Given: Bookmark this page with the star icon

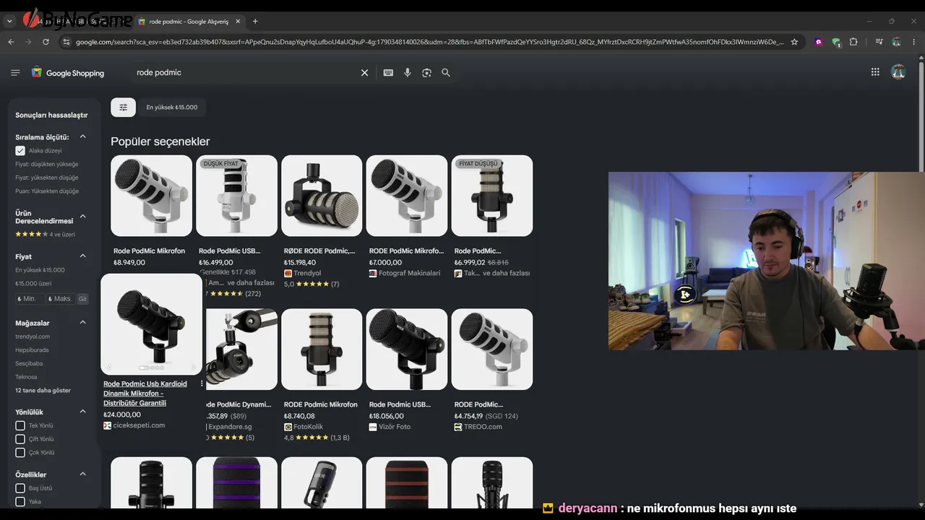Looking at the screenshot, I should pos(794,42).
